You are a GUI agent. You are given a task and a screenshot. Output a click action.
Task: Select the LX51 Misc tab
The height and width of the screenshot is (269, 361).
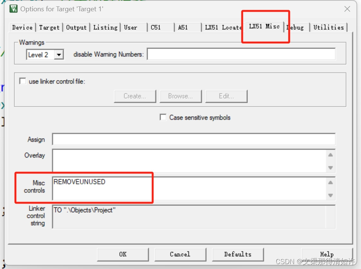point(264,26)
